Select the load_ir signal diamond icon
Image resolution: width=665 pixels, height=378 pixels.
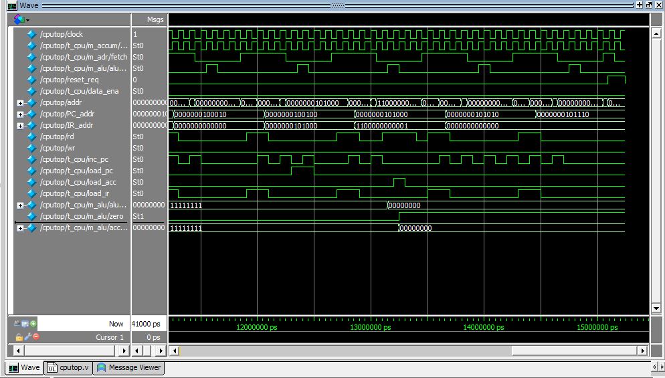pyautogui.click(x=32, y=193)
